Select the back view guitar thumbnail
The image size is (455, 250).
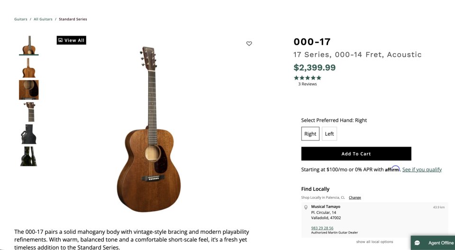click(28, 68)
